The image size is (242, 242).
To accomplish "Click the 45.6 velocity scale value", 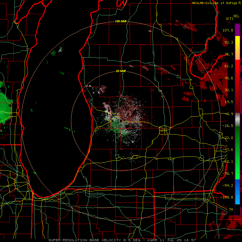I will (229, 78).
